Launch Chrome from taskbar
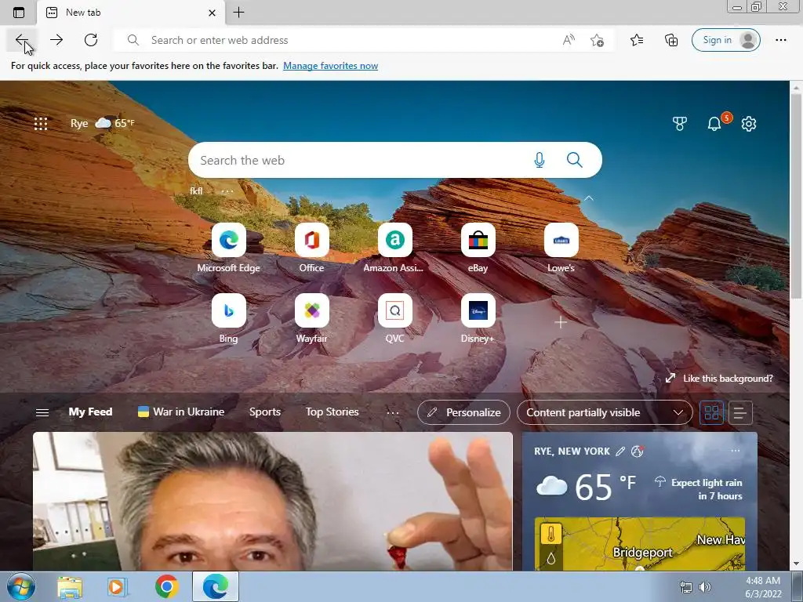This screenshot has height=602, width=803. 166,586
